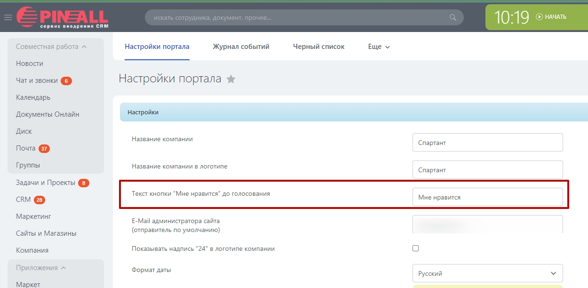Open Задачи и Проекты in the sidebar
The width and height of the screenshot is (588, 288).
[x=45, y=183]
